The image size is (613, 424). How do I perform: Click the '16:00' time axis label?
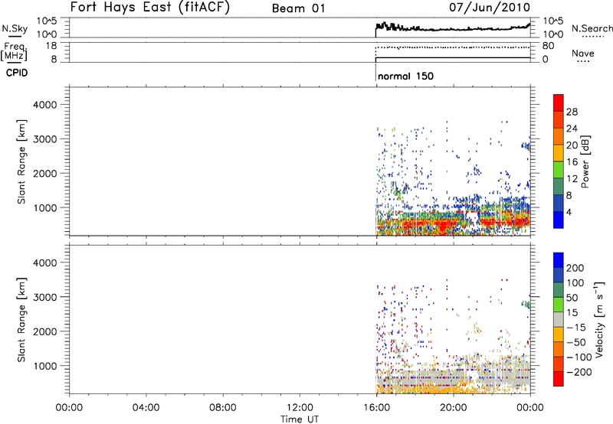pyautogui.click(x=376, y=408)
